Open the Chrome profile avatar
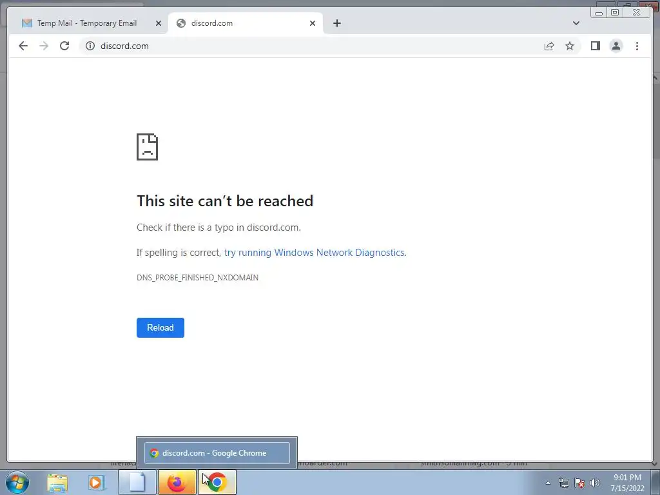The height and width of the screenshot is (495, 660). 616,46
